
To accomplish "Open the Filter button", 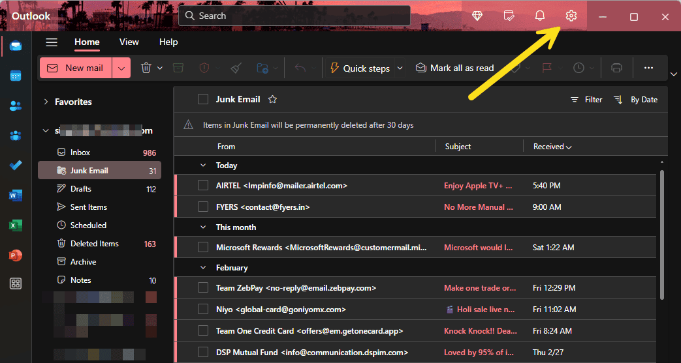I will [586, 100].
